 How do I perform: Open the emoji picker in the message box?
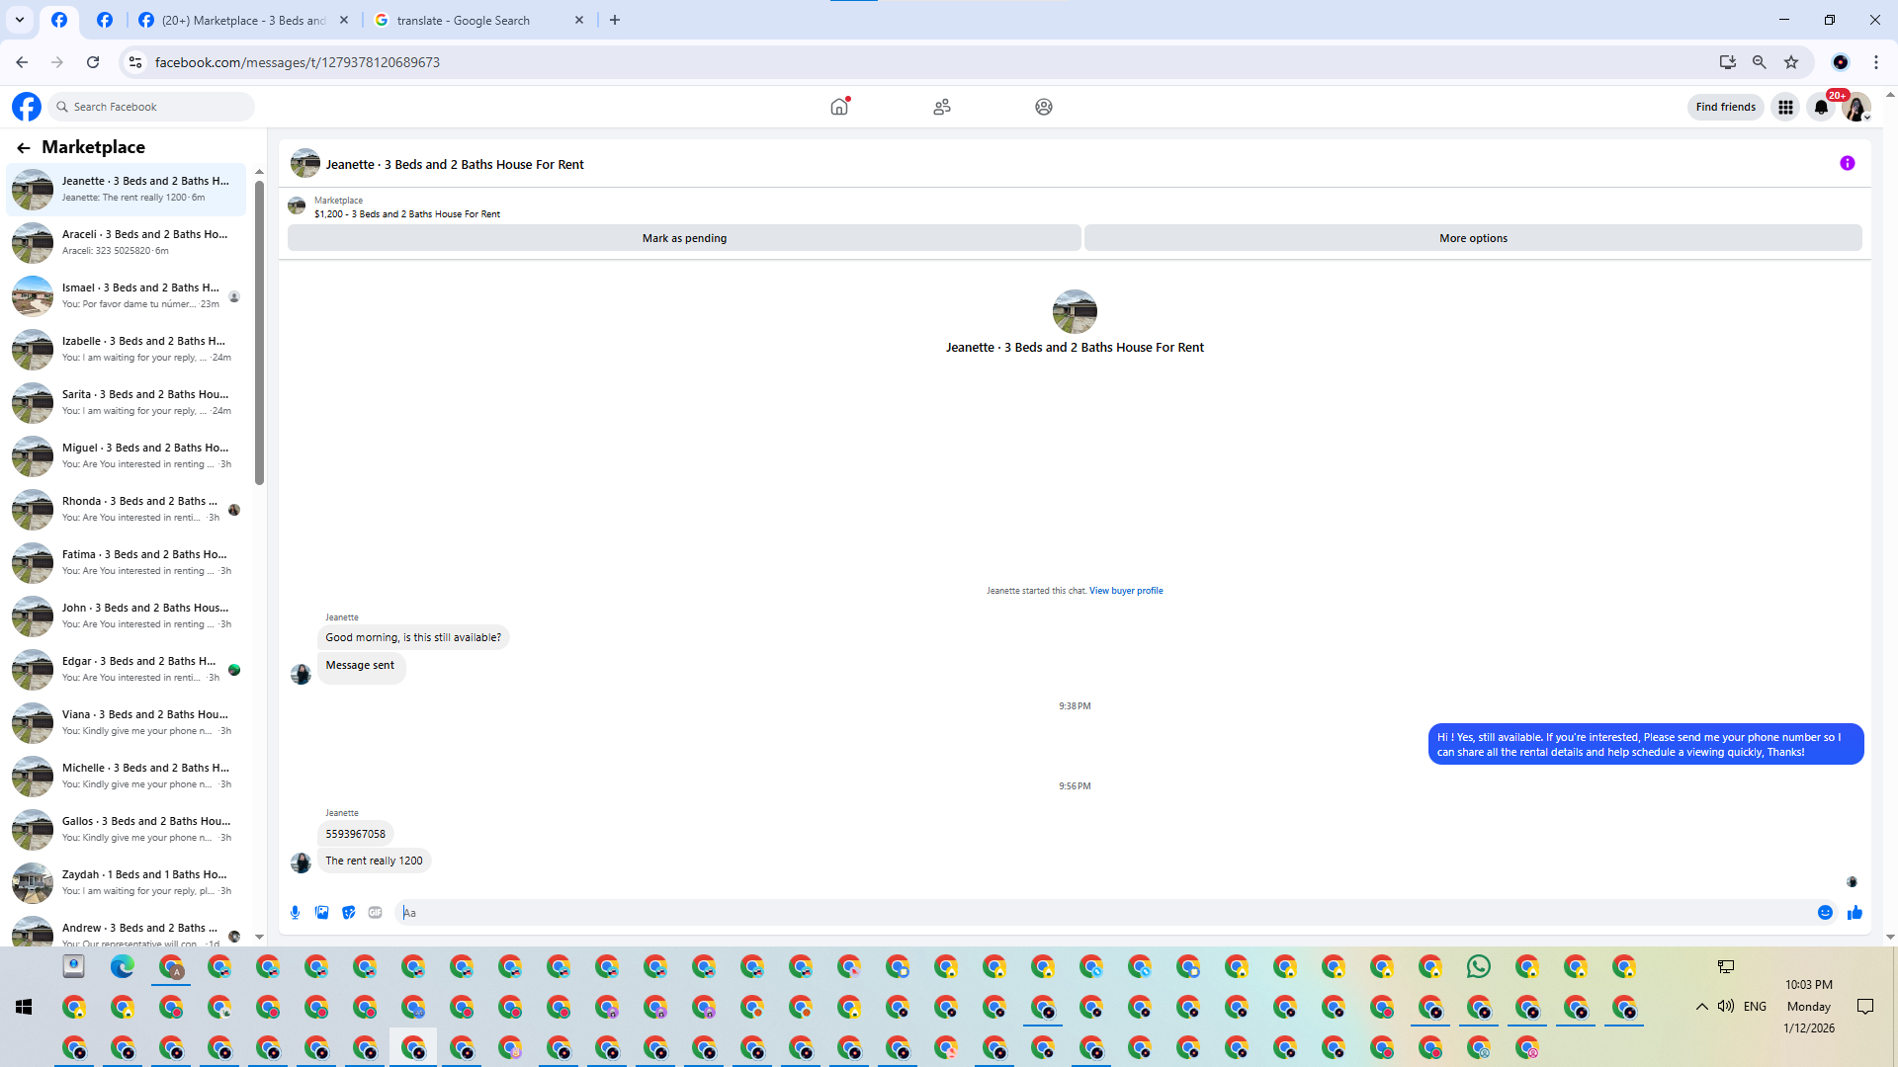(x=1825, y=913)
